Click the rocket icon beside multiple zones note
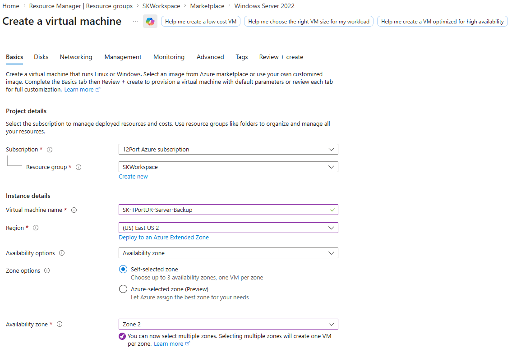This screenshot has height=357, width=512. (x=122, y=336)
